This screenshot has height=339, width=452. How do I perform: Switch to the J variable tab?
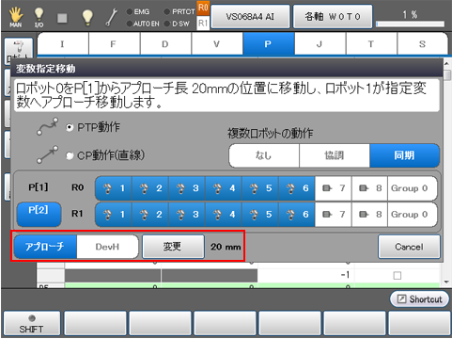320,44
